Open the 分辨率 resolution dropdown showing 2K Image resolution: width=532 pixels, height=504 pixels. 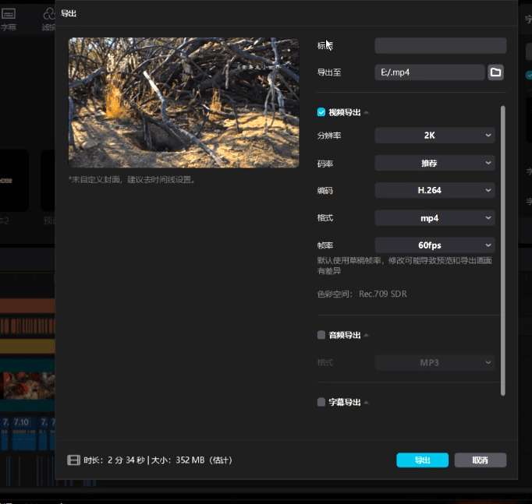click(x=434, y=135)
